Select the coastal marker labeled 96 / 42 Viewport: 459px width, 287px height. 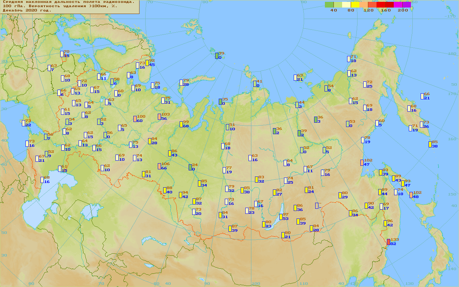(385, 223)
